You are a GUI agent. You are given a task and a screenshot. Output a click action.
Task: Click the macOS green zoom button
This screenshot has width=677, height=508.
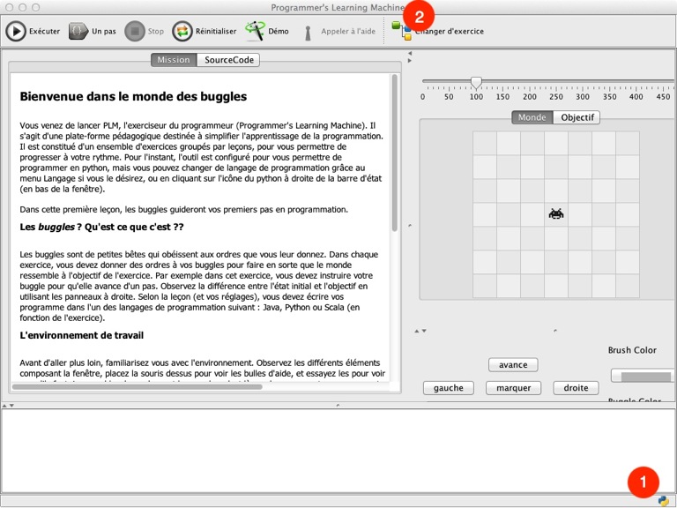tap(36, 7)
